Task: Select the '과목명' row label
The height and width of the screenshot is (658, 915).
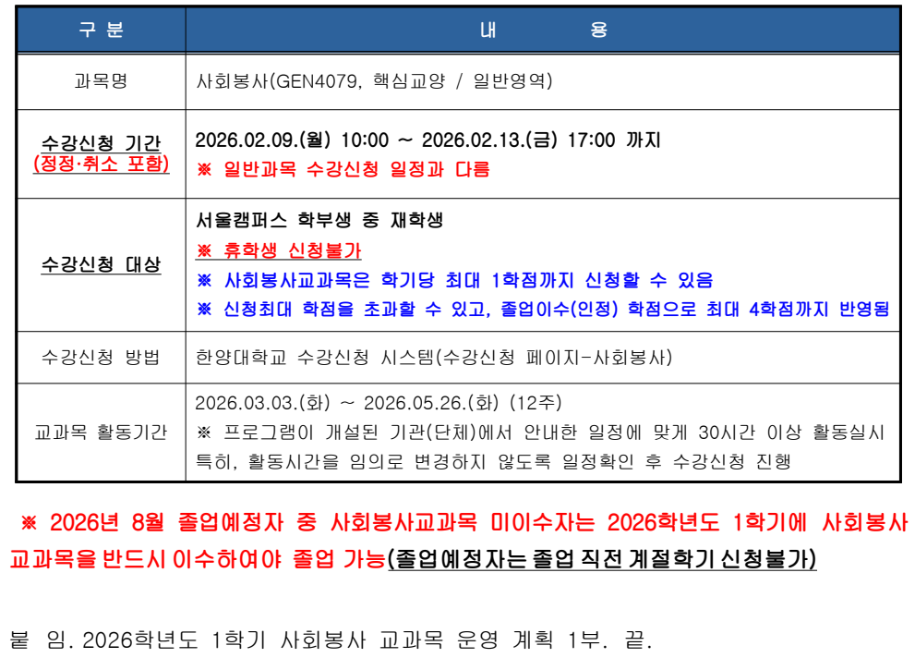Action: [x=101, y=81]
